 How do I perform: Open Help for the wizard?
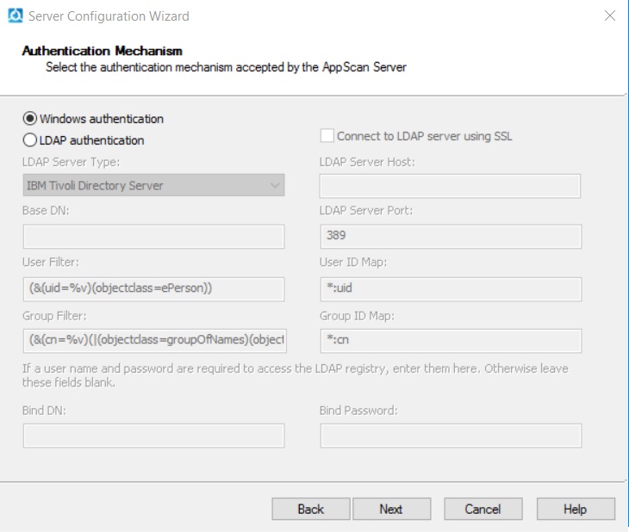575,509
